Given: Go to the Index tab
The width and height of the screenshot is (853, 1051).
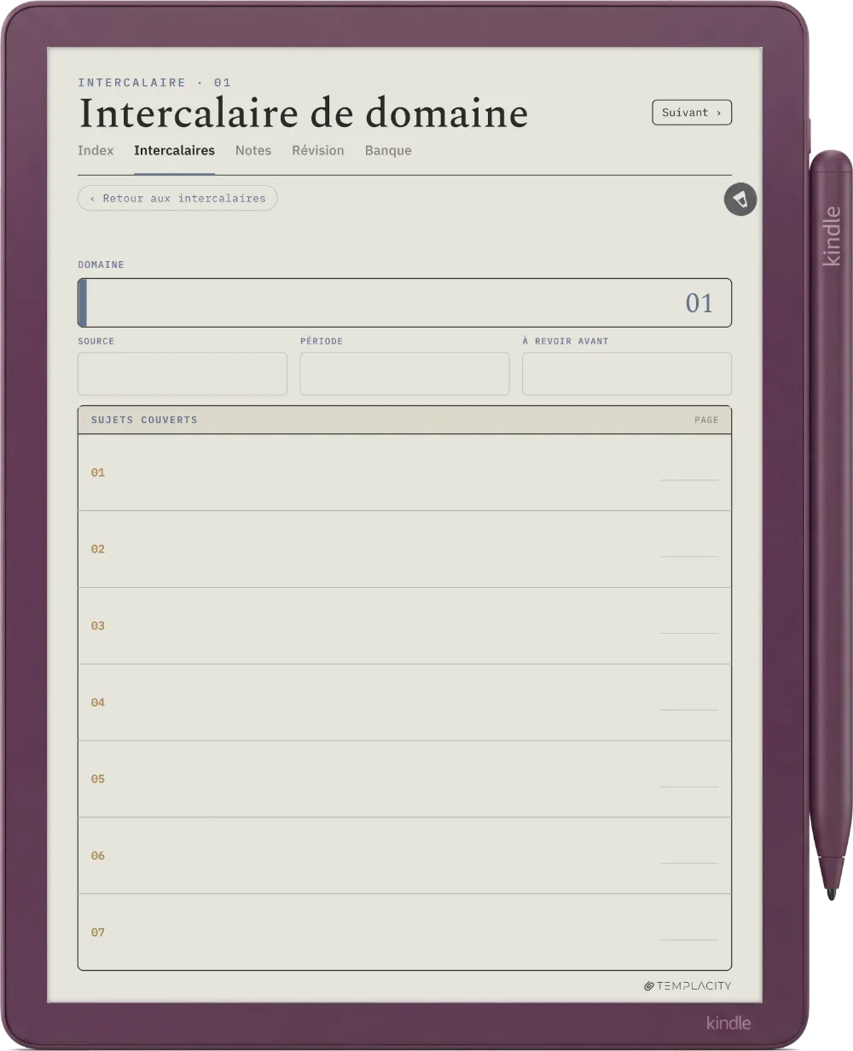Looking at the screenshot, I should tap(96, 150).
